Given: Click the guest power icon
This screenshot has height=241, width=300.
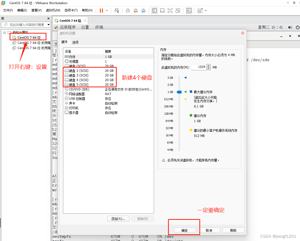Looking at the screenshot, I should click(297, 27).
